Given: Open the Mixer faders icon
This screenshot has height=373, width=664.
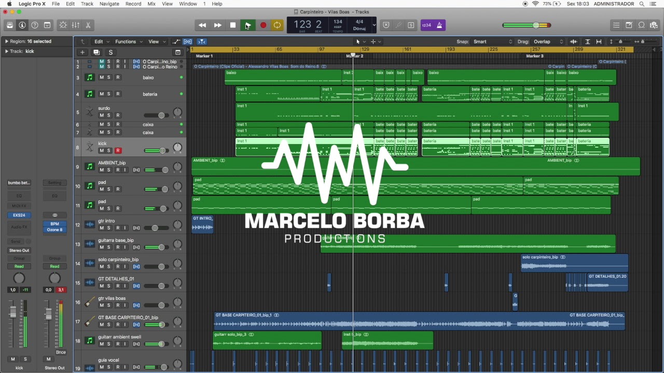Looking at the screenshot, I should (76, 25).
